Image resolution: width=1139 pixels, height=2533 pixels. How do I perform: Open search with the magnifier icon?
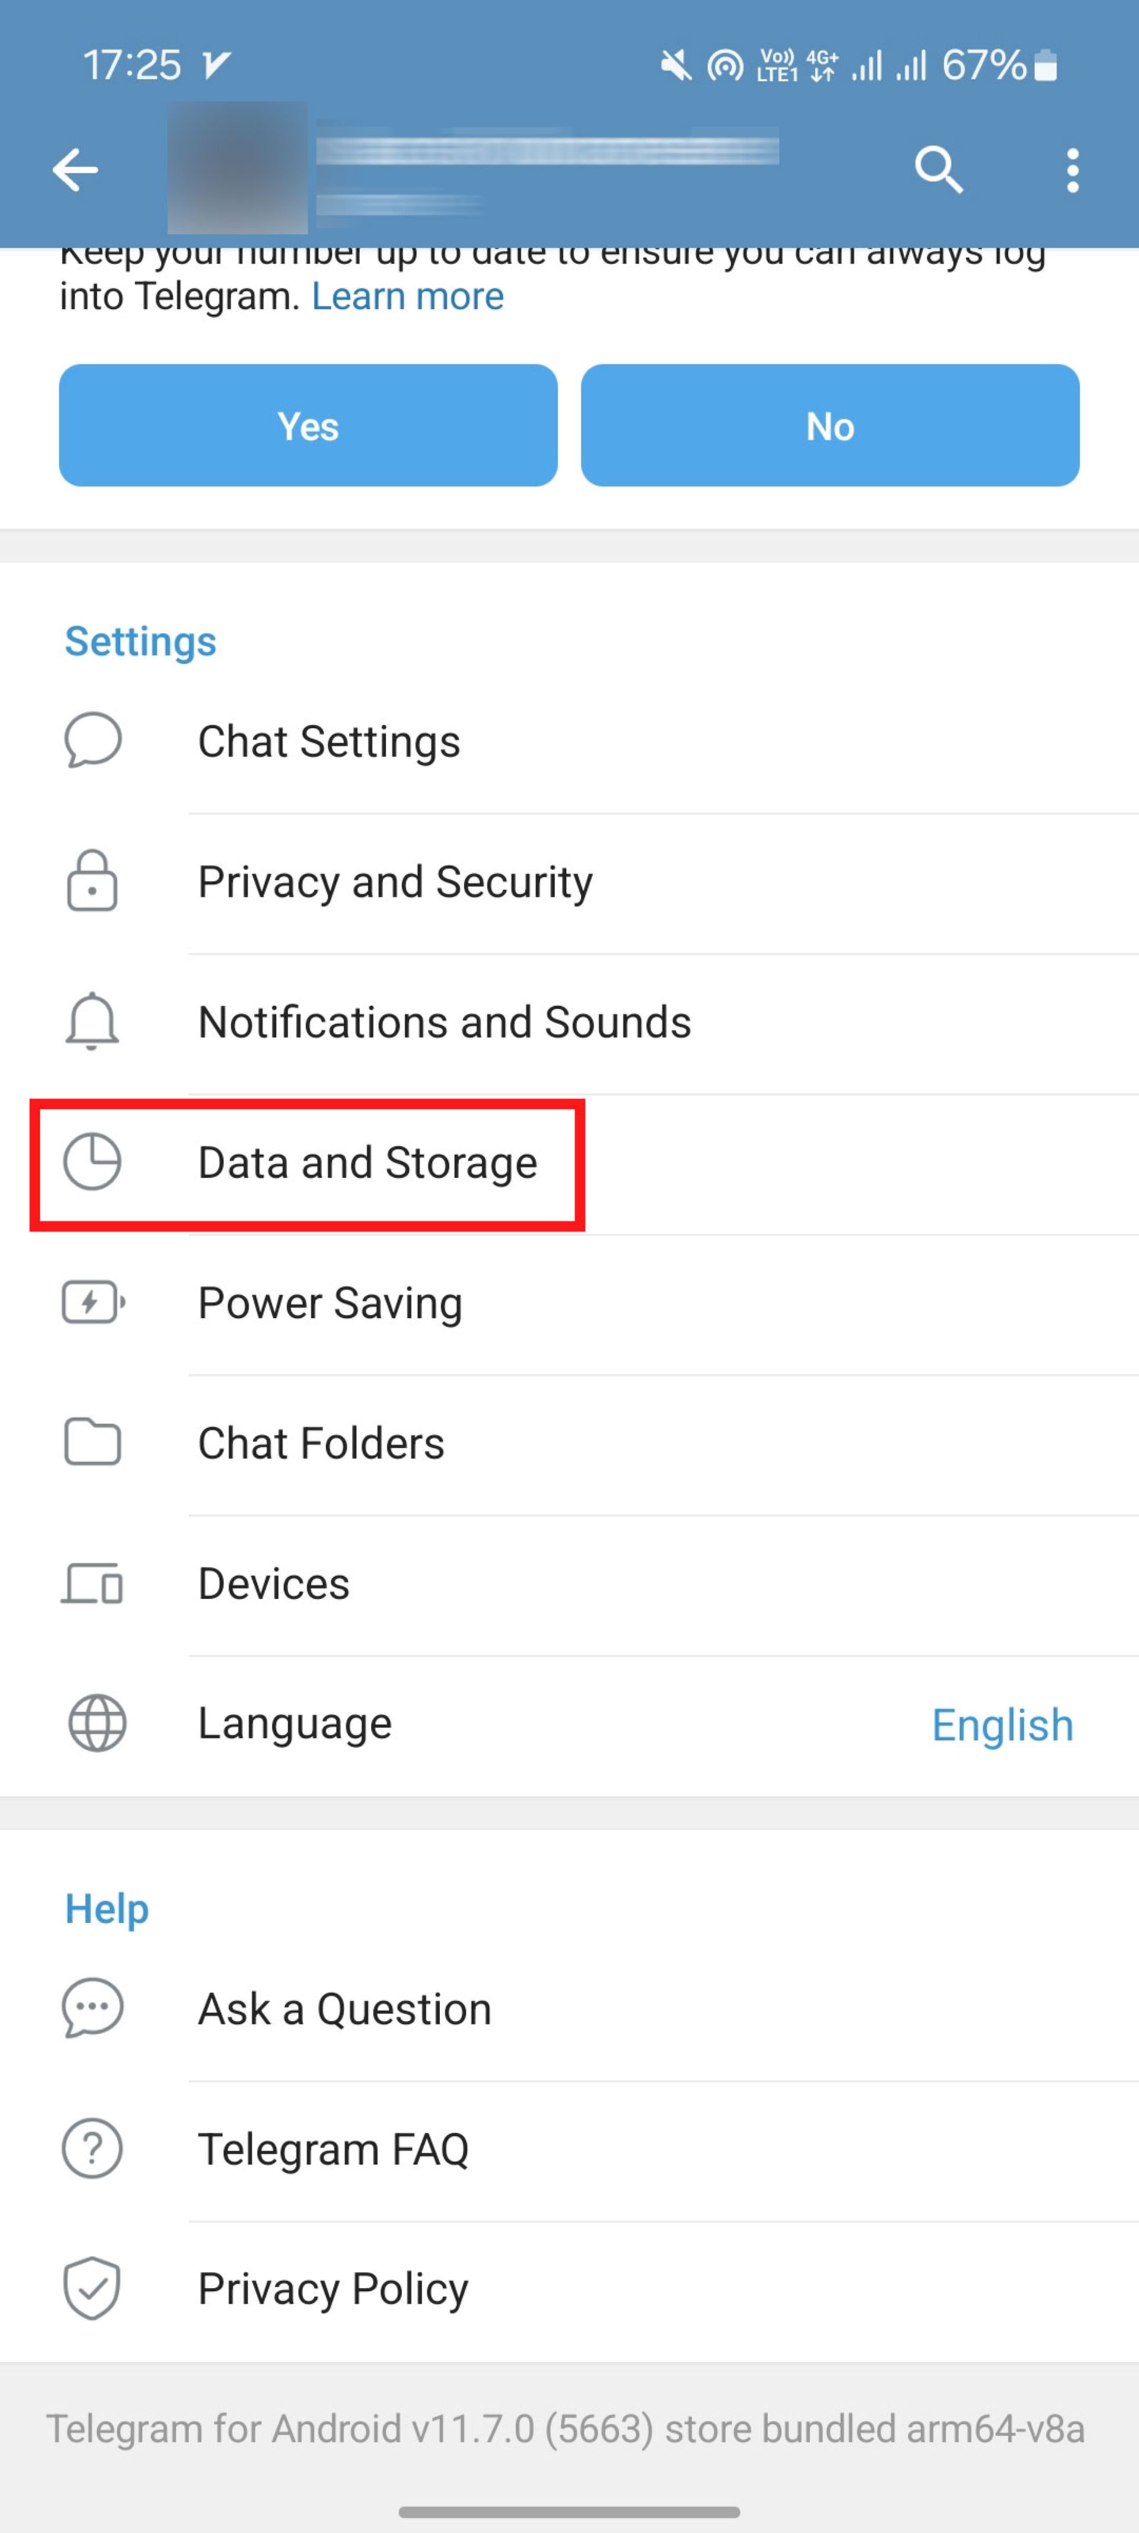click(938, 170)
